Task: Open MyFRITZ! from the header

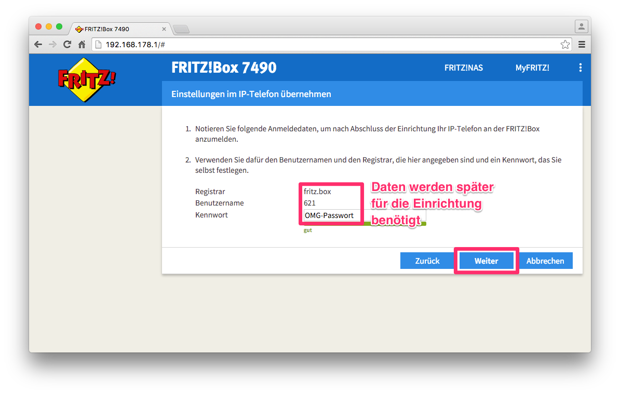Action: (x=532, y=68)
